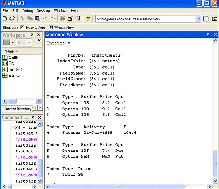Click the current directory path field
Viewport: 219px width, 189px height.
(146, 19)
